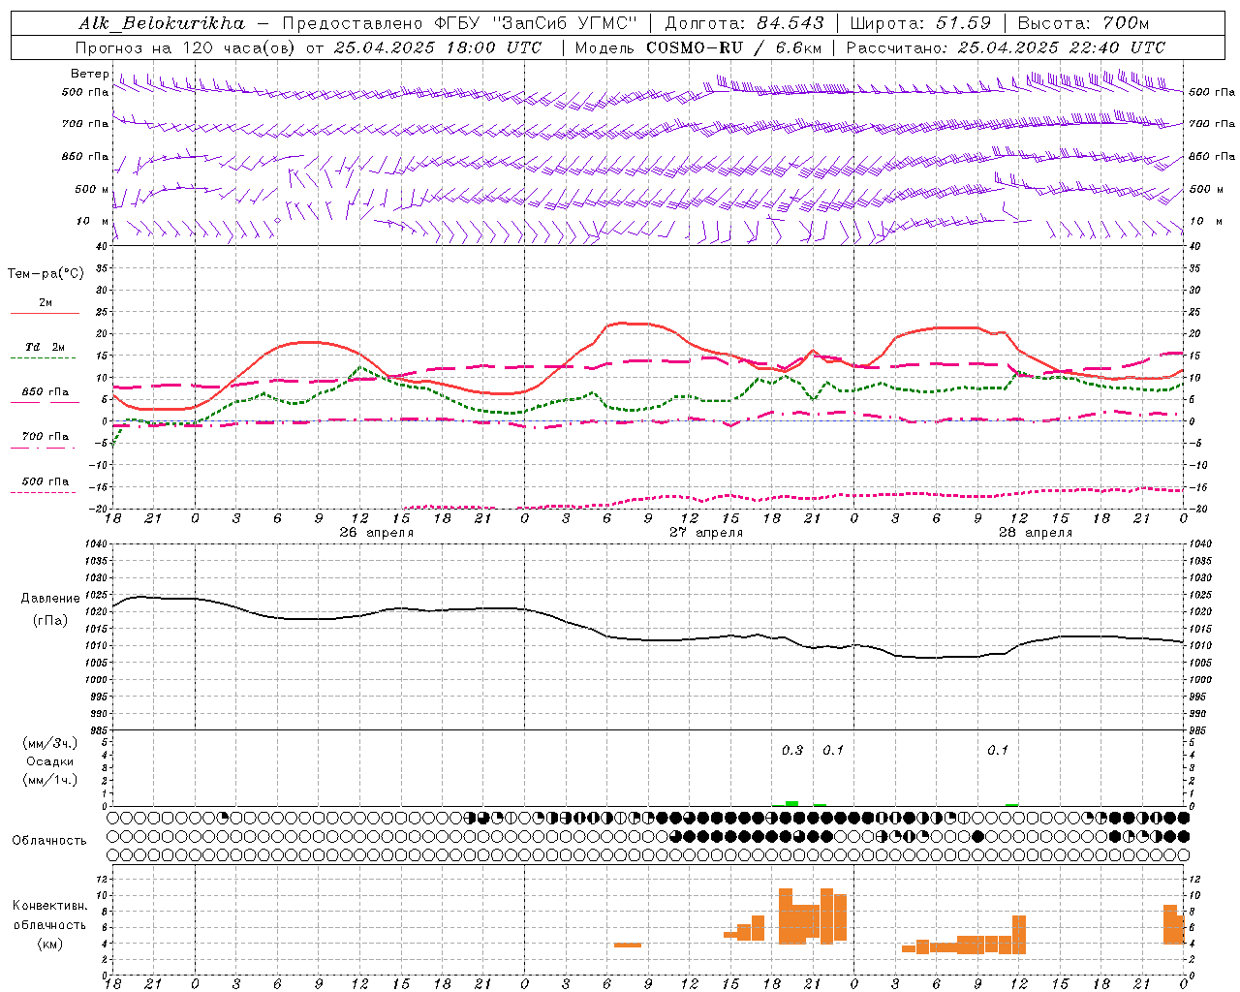
Task: Click the Конвективн. panel label
Action: pos(49,906)
